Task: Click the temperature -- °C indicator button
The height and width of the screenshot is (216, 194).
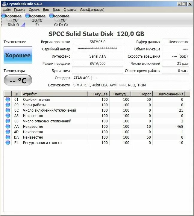Action: point(18,80)
